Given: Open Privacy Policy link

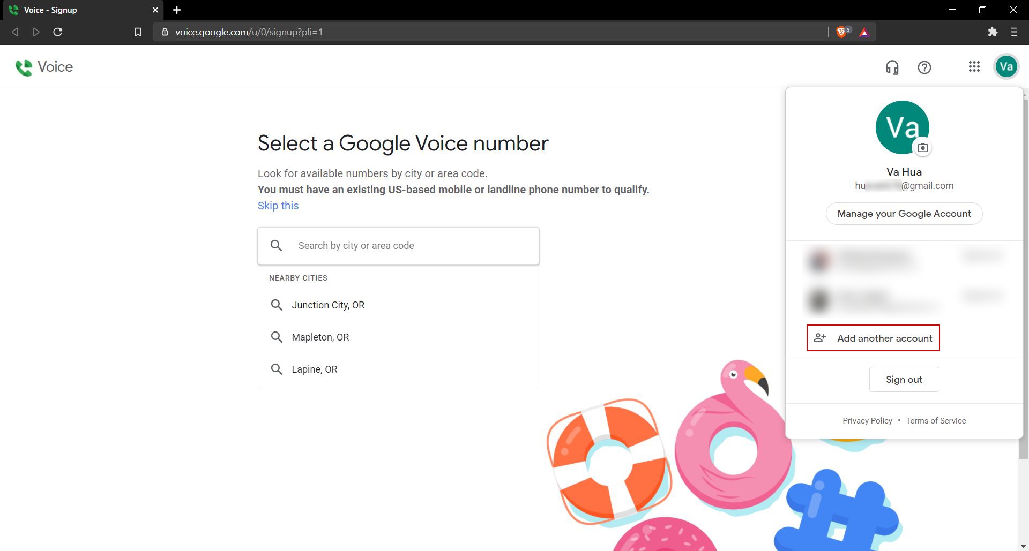Looking at the screenshot, I should click(x=867, y=421).
